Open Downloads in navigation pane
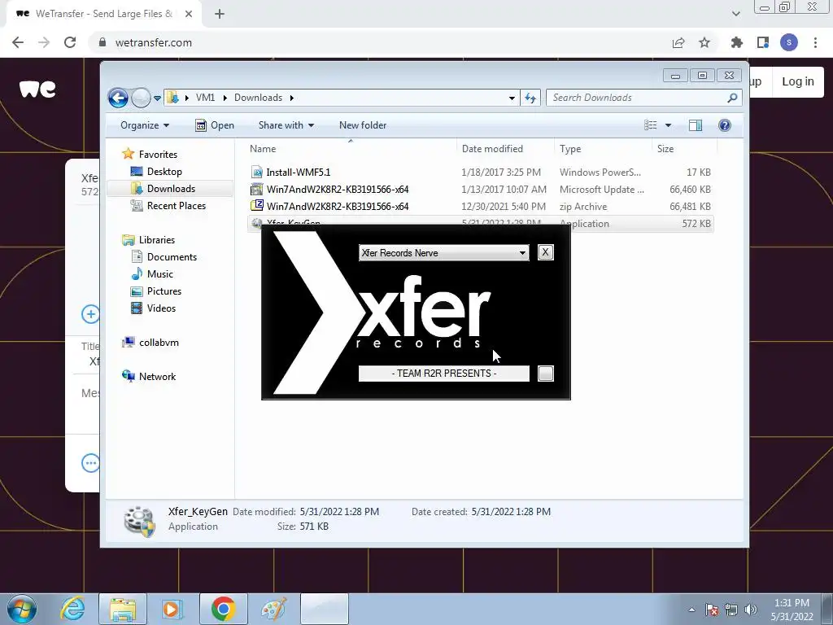Screen dimensions: 833x625 coord(171,189)
